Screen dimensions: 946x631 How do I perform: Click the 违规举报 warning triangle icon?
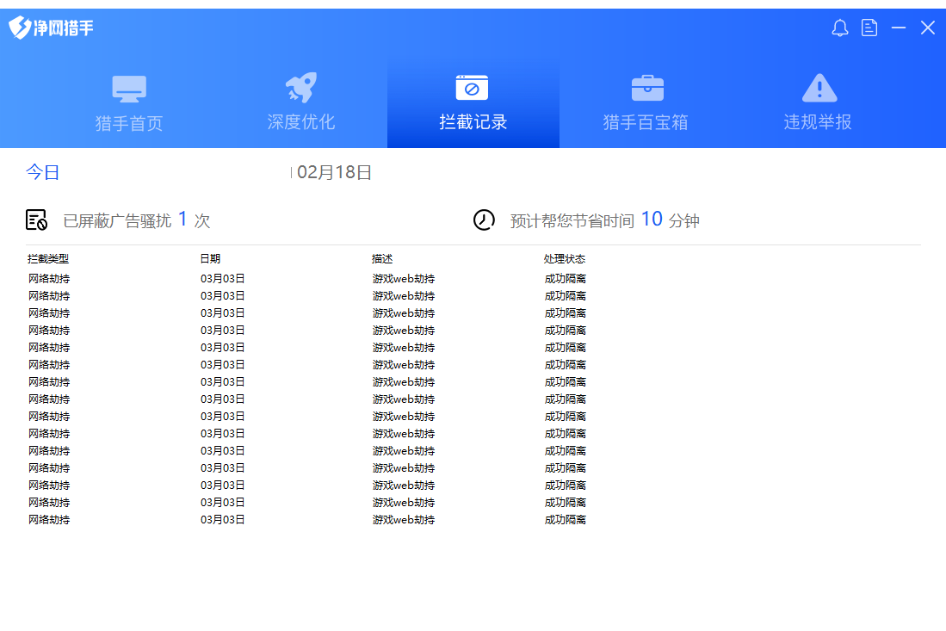(818, 86)
